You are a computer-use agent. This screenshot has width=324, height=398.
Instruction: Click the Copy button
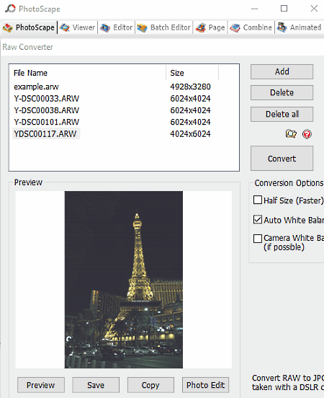(x=150, y=385)
